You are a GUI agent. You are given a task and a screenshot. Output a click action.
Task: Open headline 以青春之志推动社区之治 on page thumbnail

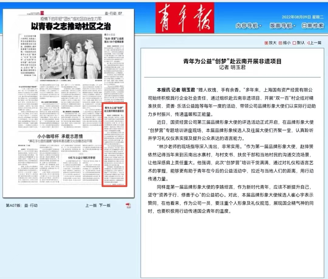tap(71, 26)
